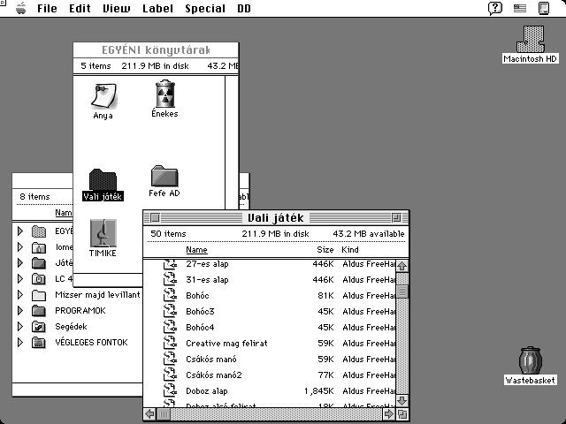
Task: Select the Macintosh HD disk icon
Action: click(531, 39)
